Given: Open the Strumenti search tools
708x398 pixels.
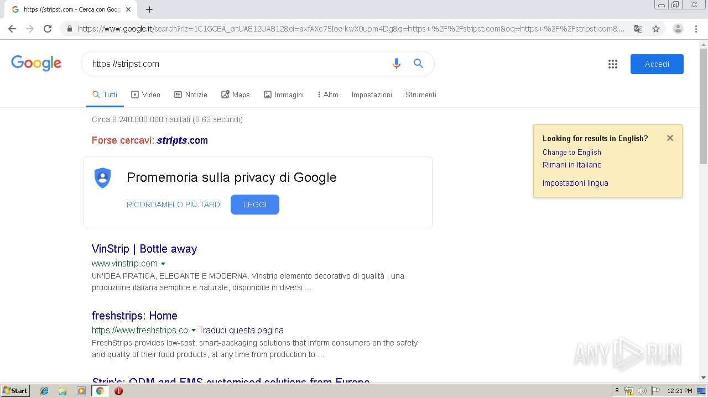Looking at the screenshot, I should pyautogui.click(x=420, y=95).
